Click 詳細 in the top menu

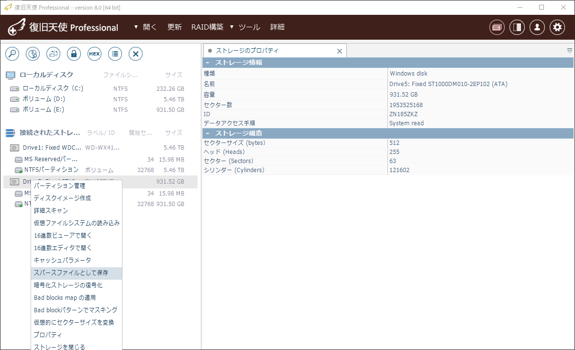[x=277, y=27]
